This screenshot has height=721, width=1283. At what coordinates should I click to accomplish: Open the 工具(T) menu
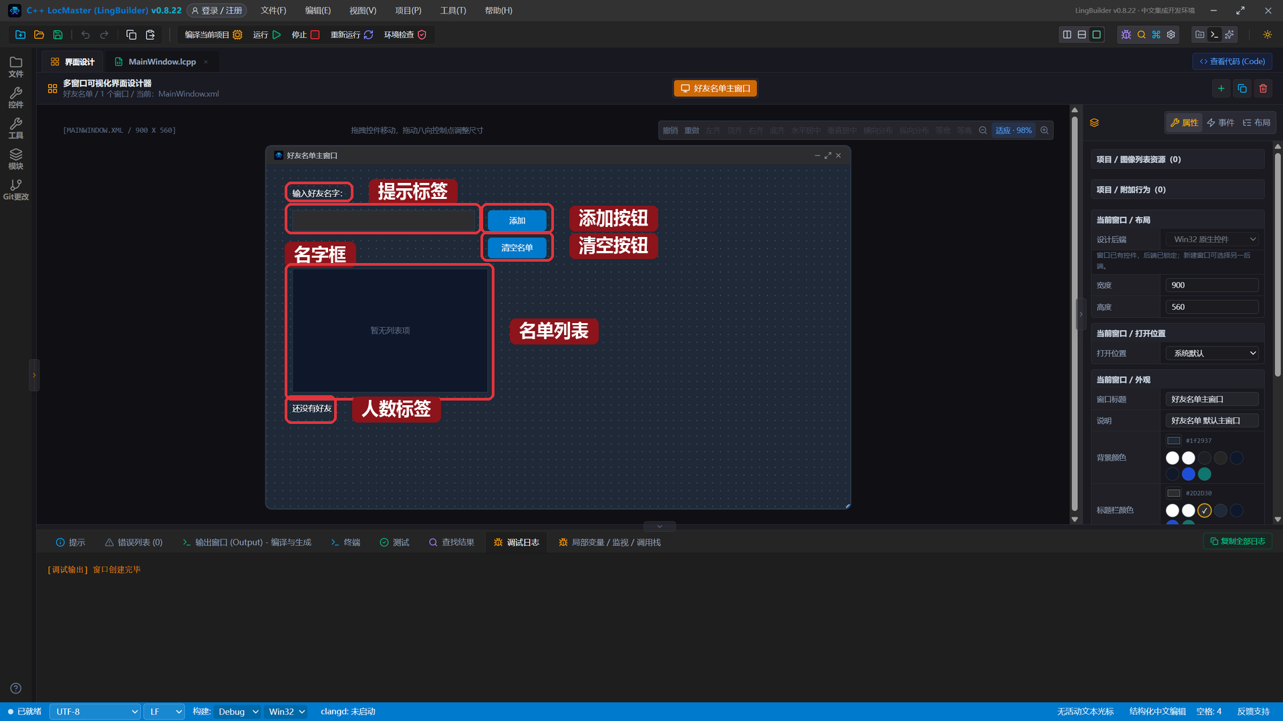pos(453,11)
